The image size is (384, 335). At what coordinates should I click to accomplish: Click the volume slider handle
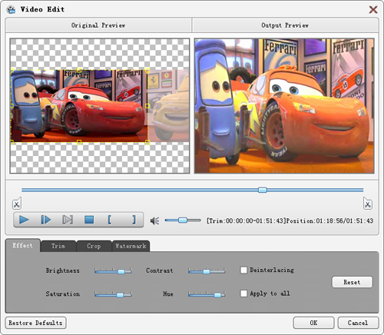click(183, 220)
